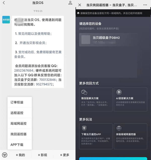Open the 常见问题以及使用帮助 link
Viewport: 151px width, 160px height.
coord(35,34)
